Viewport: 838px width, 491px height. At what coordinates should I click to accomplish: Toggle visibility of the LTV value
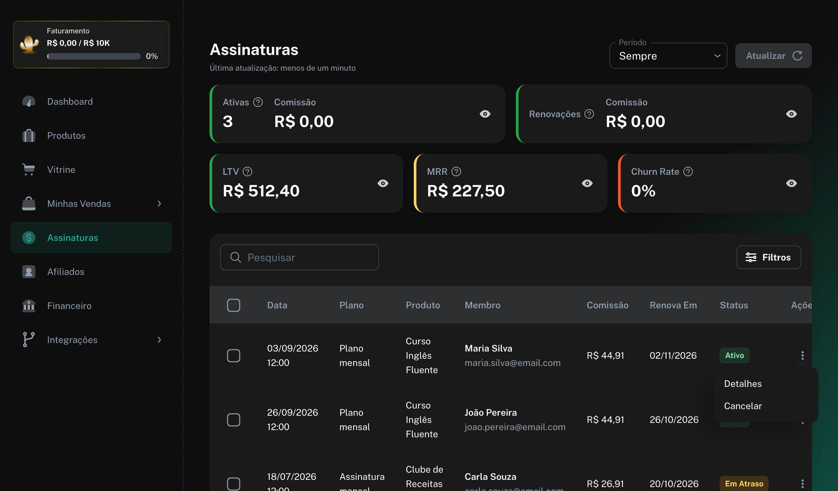(383, 183)
